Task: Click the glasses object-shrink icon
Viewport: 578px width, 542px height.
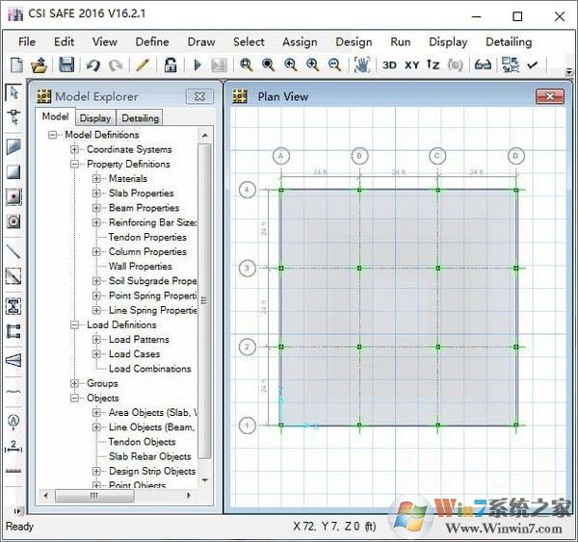Action: [483, 65]
